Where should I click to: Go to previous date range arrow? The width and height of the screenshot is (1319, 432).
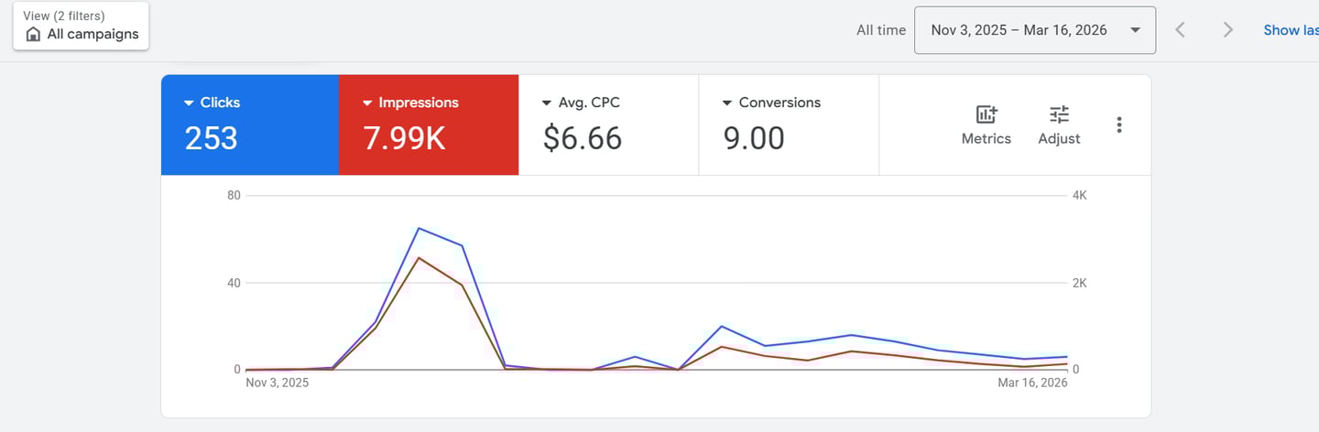click(x=1181, y=30)
